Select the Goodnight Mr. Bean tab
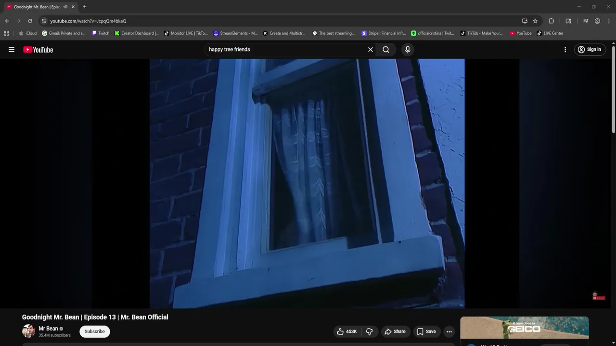The height and width of the screenshot is (346, 616). click(37, 7)
